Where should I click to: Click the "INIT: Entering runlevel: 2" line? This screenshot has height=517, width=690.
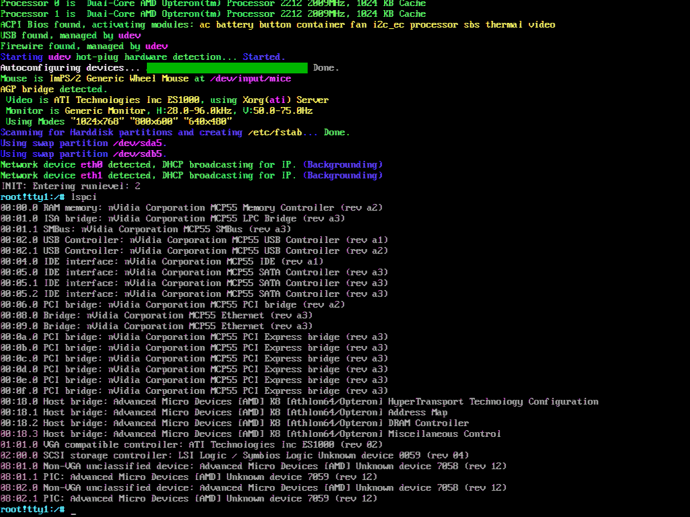point(70,186)
